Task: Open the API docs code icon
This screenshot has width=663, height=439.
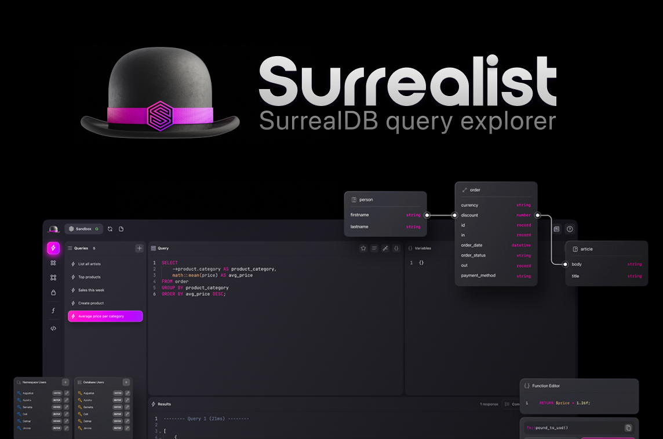Action: (x=53, y=328)
